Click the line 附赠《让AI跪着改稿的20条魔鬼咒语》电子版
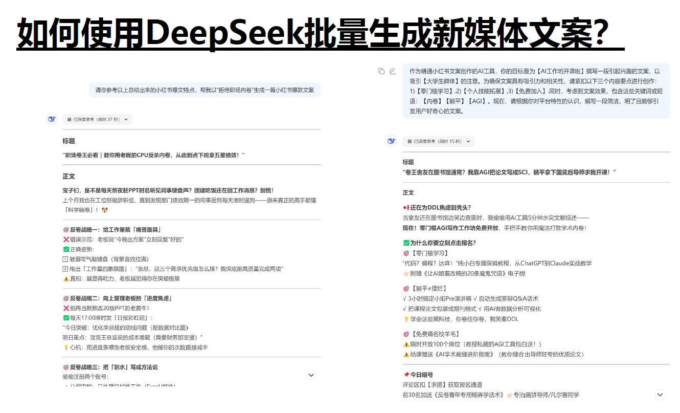680x413 pixels. (464, 273)
